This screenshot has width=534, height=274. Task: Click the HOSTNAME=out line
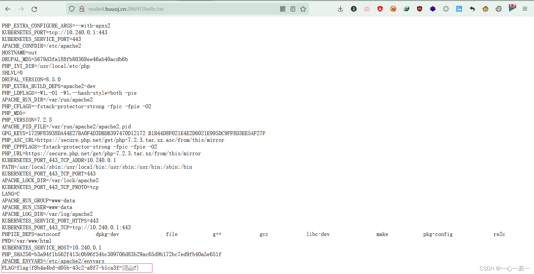(x=20, y=53)
